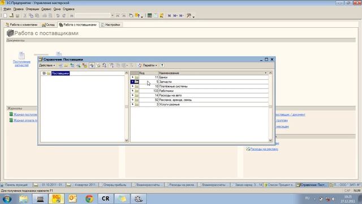Open the calendar icon in main toolbar
This screenshot has height=204, width=362.
156,15
